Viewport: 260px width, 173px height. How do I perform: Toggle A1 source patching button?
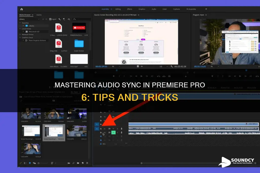click(97, 129)
